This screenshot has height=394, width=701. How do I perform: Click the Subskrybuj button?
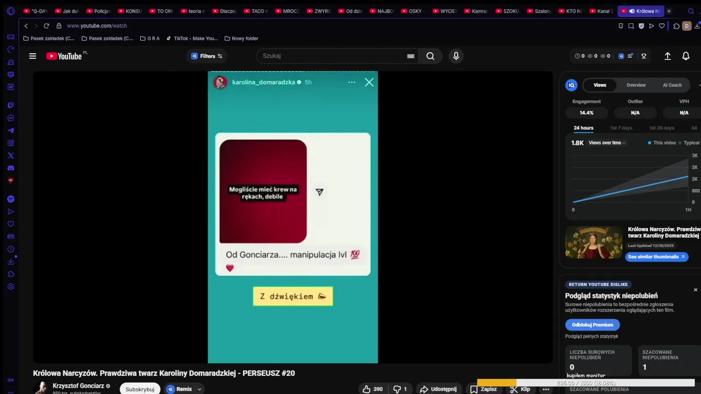(140, 389)
